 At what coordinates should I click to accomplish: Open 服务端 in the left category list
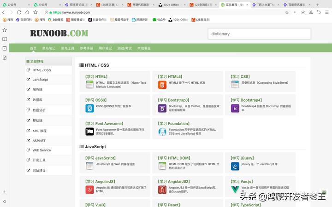point(48,89)
